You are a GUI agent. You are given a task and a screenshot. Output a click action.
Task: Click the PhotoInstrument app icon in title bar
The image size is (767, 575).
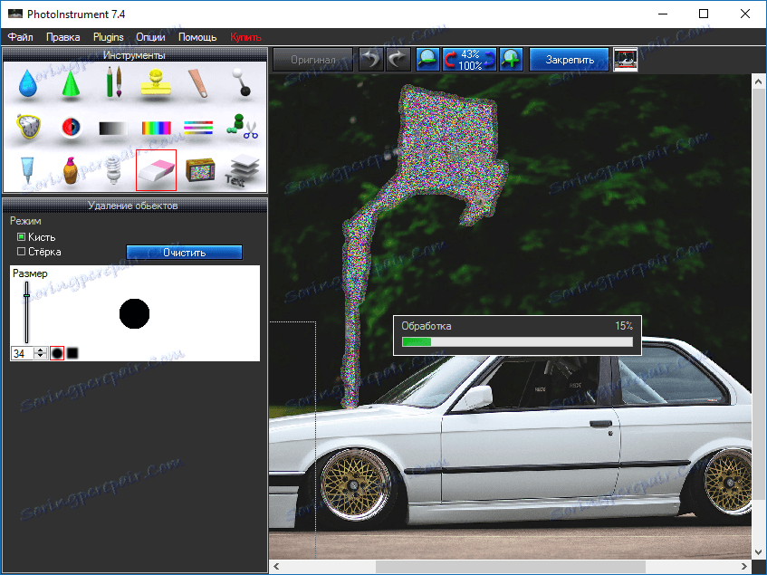15,14
